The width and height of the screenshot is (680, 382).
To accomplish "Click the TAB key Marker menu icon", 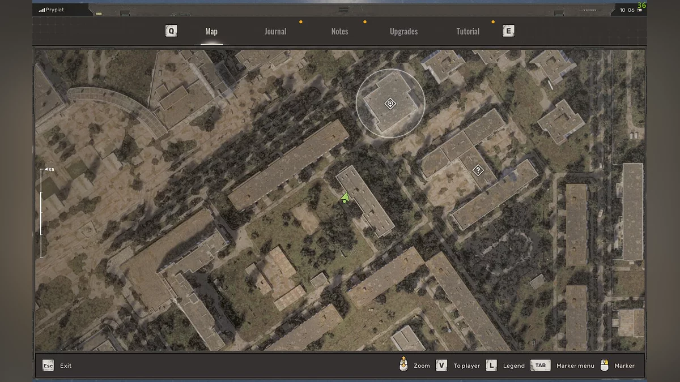I will (x=540, y=366).
